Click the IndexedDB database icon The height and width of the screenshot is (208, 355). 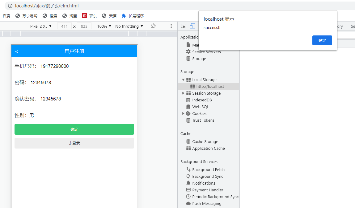pos(188,100)
